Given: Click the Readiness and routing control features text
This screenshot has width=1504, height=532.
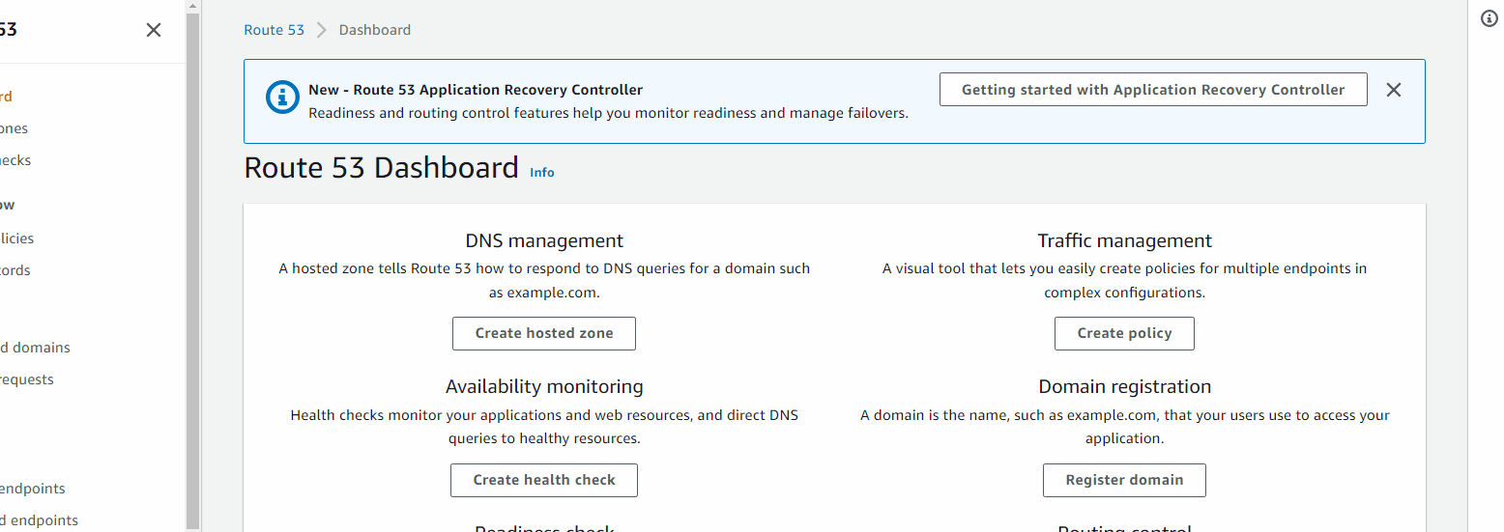Looking at the screenshot, I should [608, 113].
